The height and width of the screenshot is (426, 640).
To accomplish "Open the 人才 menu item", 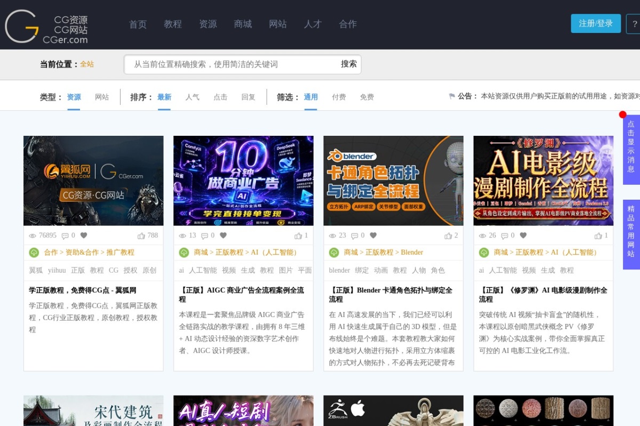I will point(313,24).
